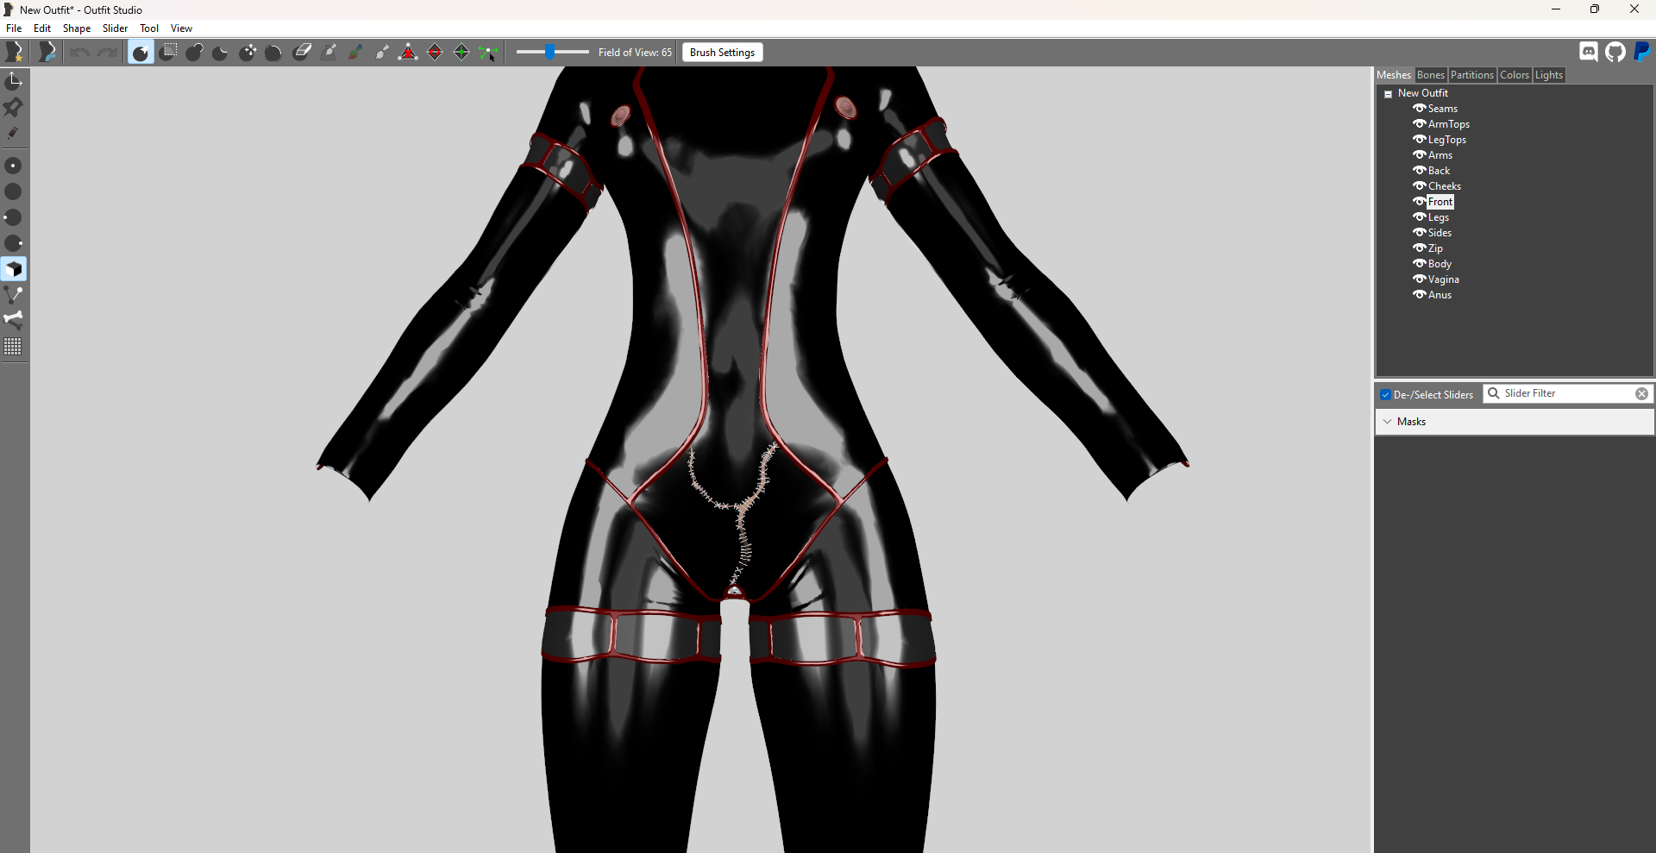Click the Brush Settings button

(x=722, y=53)
